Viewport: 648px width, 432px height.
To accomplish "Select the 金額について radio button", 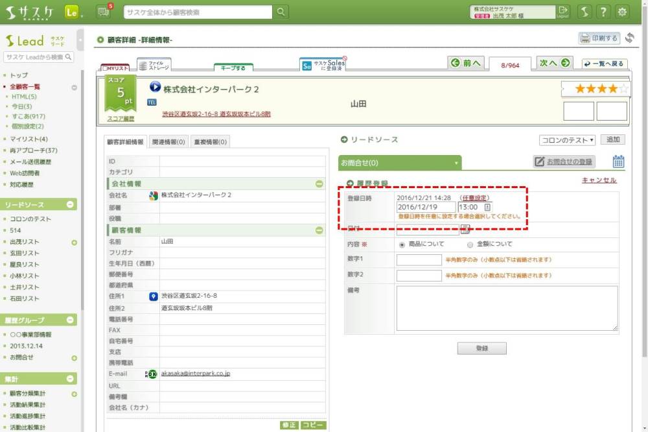I will pos(470,245).
